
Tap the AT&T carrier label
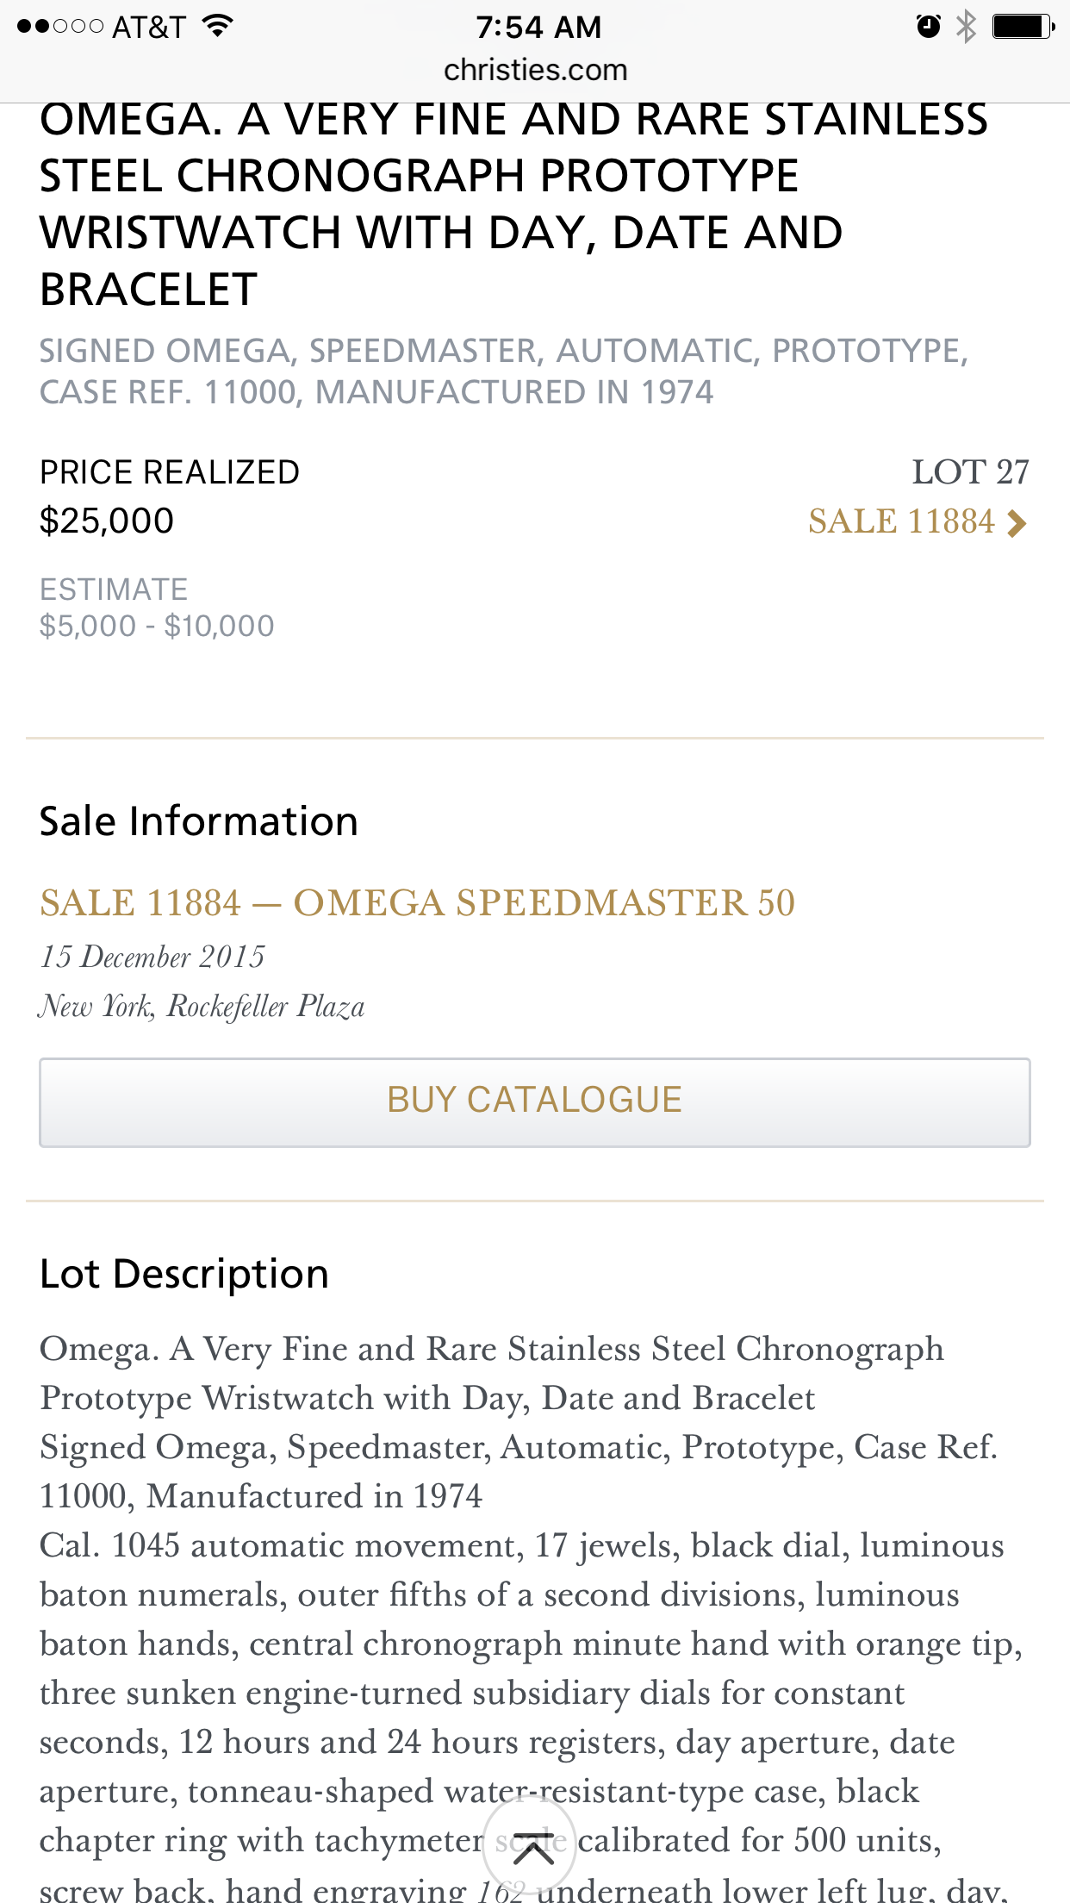click(149, 27)
